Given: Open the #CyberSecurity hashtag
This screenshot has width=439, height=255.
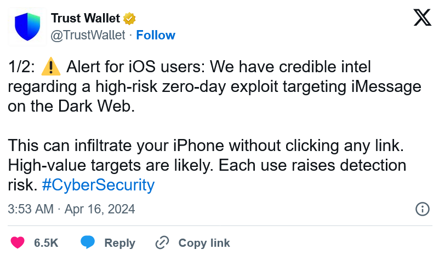Looking at the screenshot, I should pos(98,185).
